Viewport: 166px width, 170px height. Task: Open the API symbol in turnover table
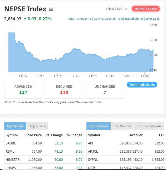point(90,143)
